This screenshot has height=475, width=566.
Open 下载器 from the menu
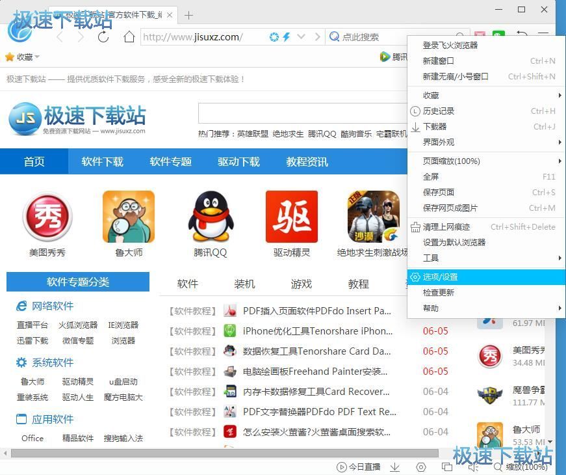(x=486, y=126)
